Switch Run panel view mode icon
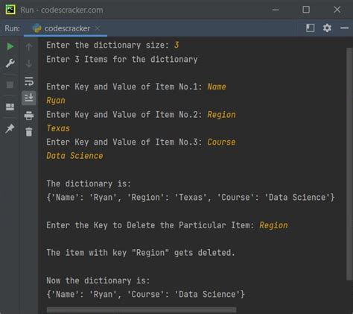 click(x=310, y=28)
